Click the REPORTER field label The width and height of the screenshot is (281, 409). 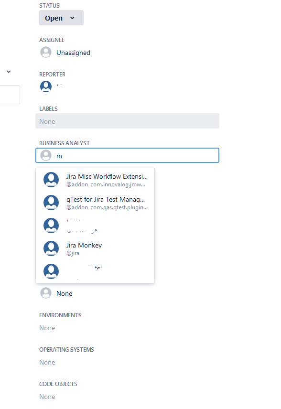[x=52, y=75]
